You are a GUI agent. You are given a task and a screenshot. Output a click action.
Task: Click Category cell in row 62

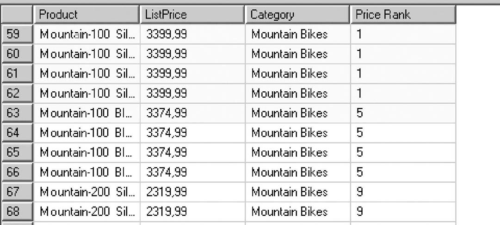click(298, 93)
